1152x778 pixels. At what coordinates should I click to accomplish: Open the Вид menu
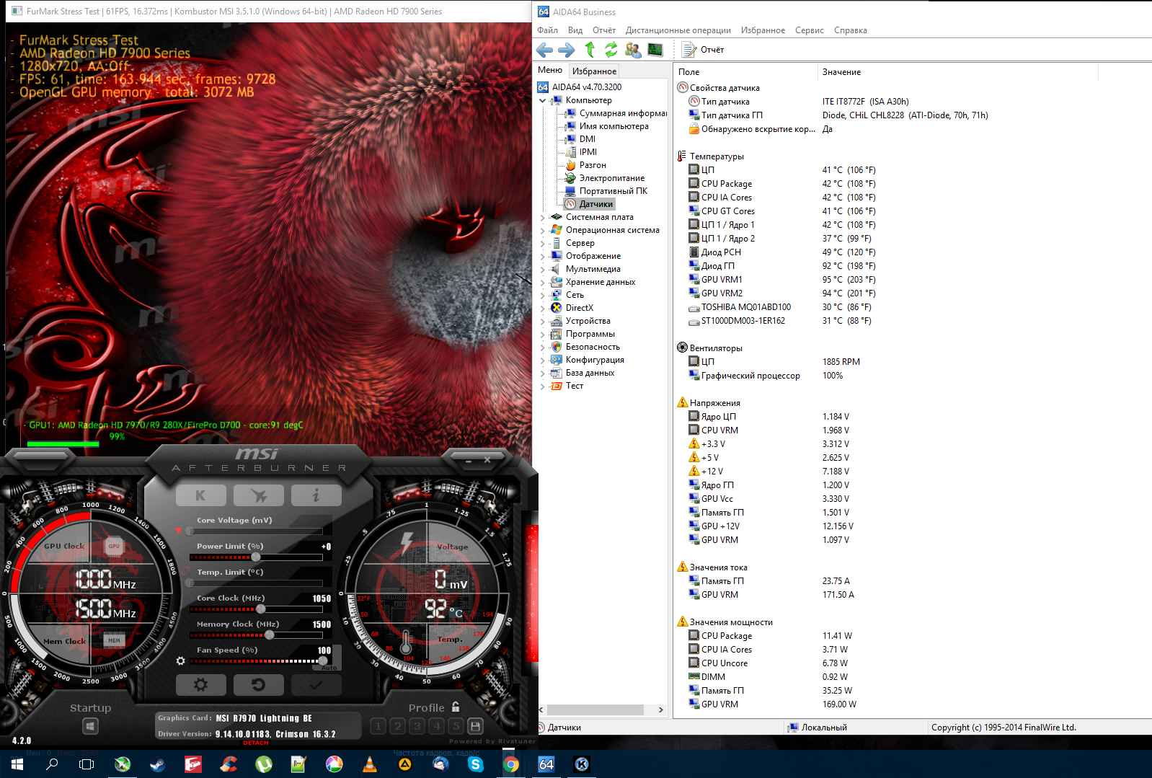point(575,30)
